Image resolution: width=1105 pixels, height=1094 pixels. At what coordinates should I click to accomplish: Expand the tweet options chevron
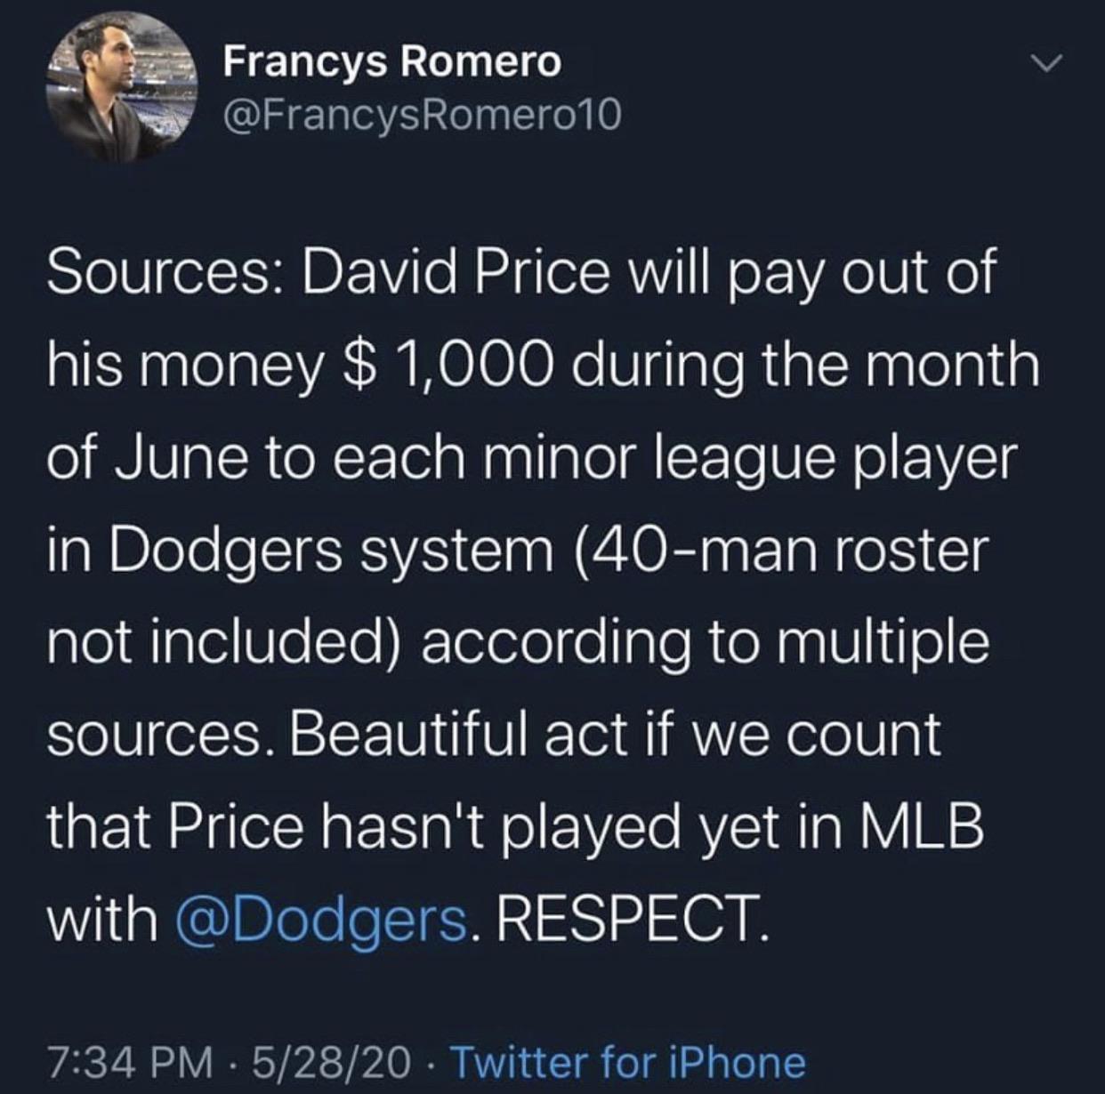click(1050, 64)
